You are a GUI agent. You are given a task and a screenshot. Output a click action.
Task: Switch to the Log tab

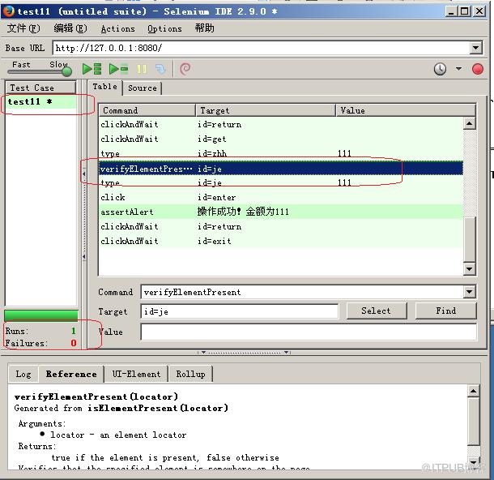tap(23, 375)
